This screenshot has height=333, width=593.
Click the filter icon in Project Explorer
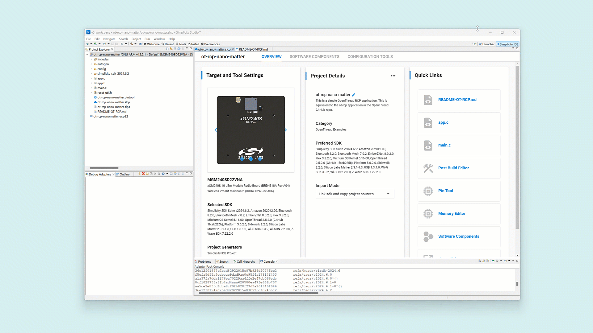(x=175, y=49)
